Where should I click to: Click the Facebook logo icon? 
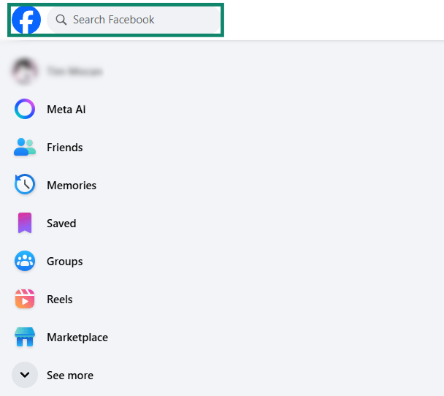(x=26, y=20)
